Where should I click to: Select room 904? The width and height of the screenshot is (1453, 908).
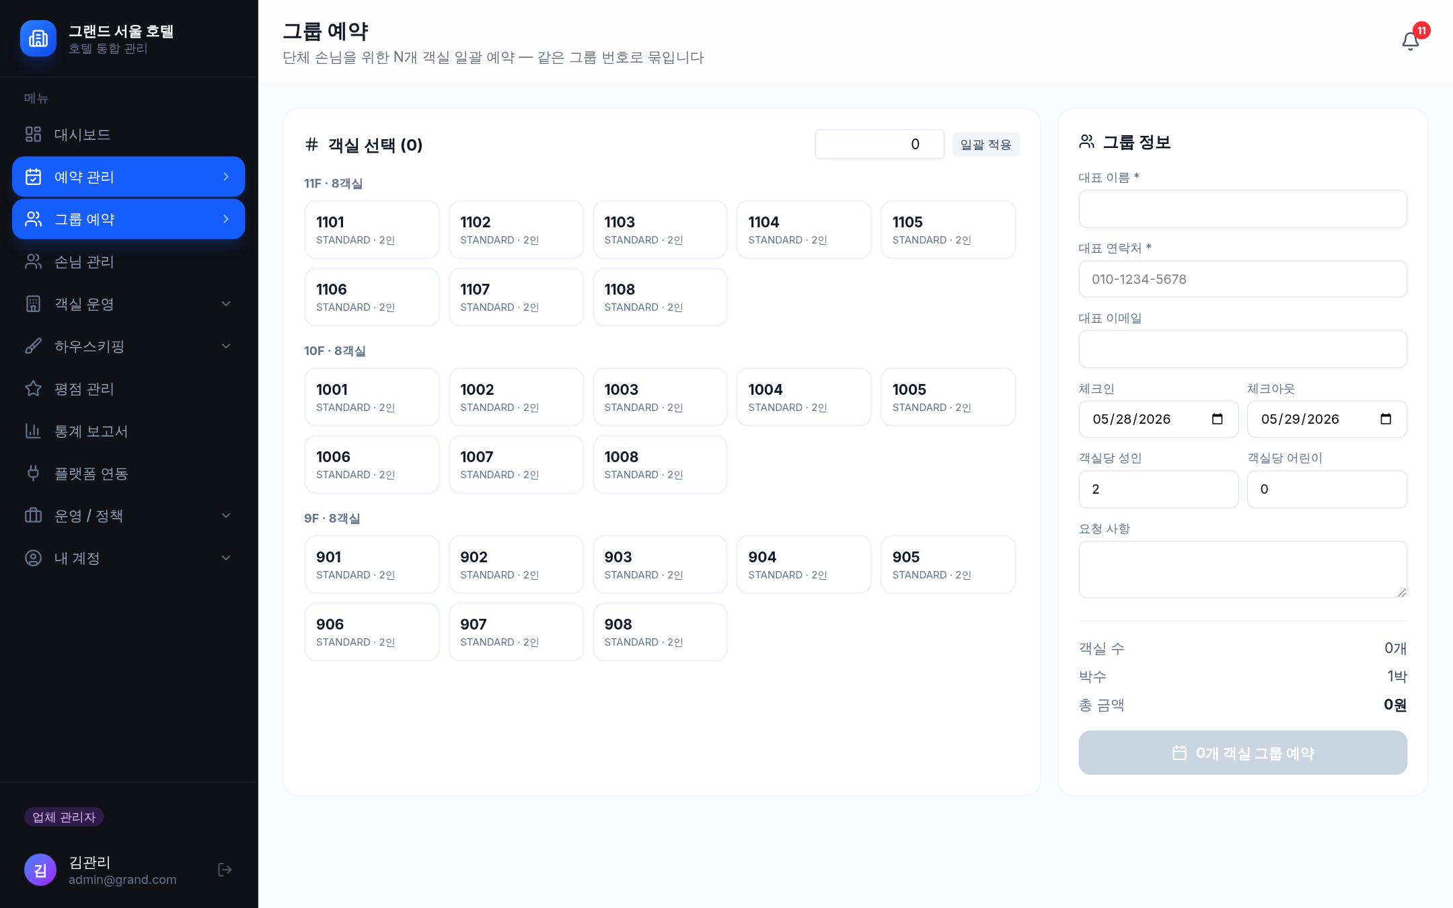(x=804, y=564)
